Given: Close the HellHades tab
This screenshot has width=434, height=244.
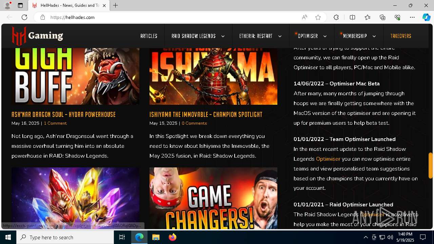Looking at the screenshot, I should pyautogui.click(x=104, y=5).
